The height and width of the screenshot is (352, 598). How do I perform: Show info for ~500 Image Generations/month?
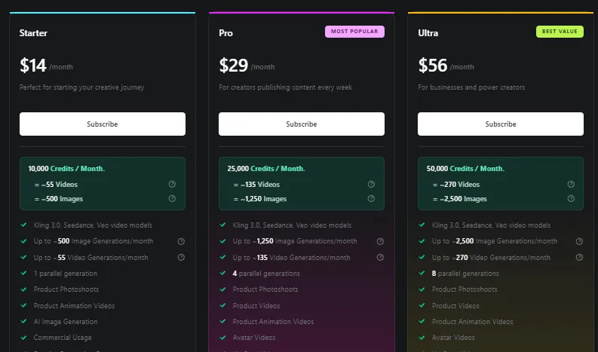pyautogui.click(x=181, y=241)
